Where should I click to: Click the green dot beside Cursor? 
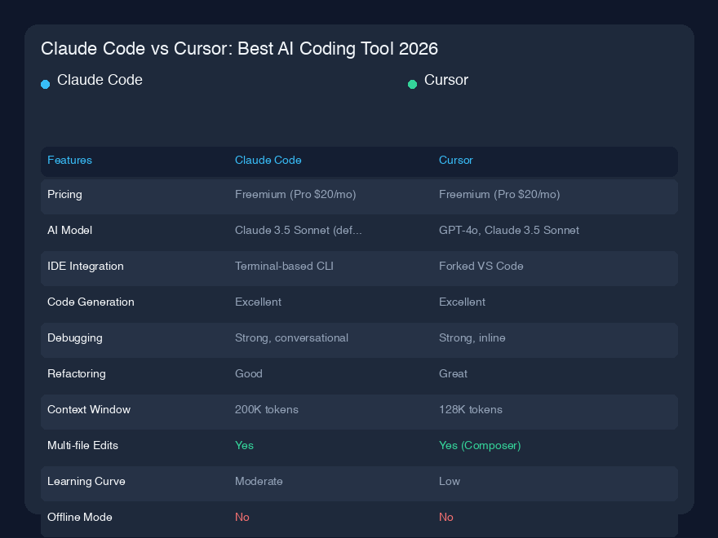coord(412,84)
